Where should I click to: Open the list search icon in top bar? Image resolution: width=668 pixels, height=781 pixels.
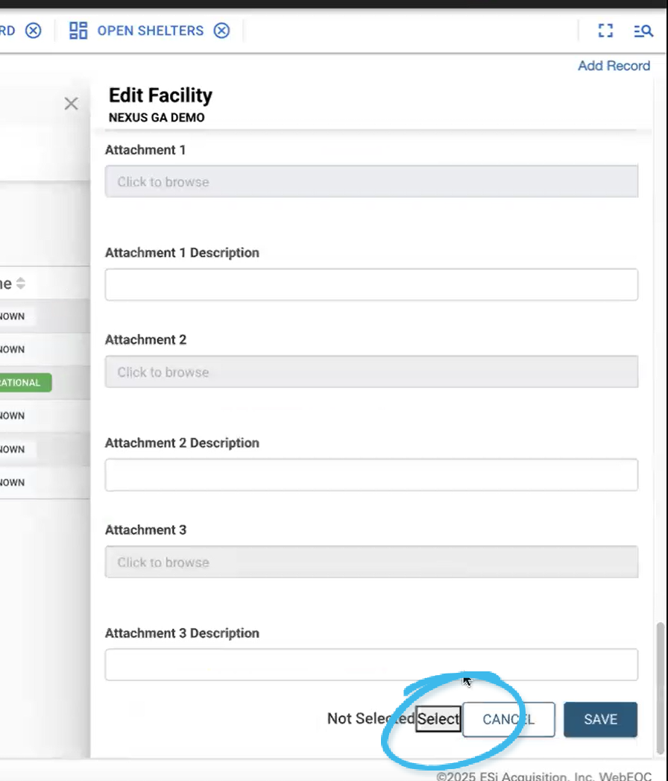click(643, 31)
